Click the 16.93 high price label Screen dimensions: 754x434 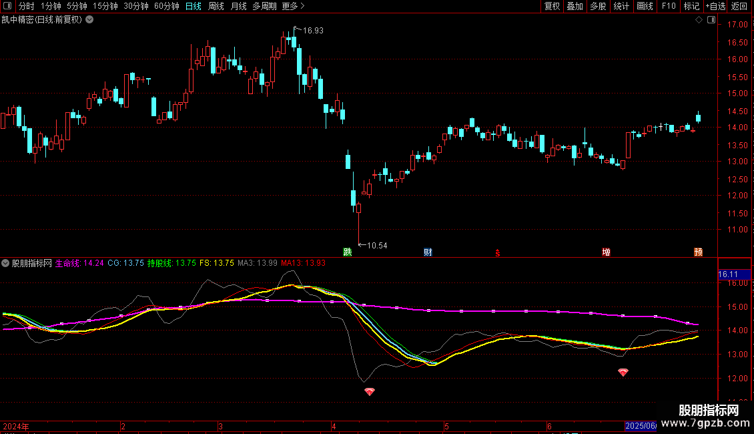pos(313,31)
